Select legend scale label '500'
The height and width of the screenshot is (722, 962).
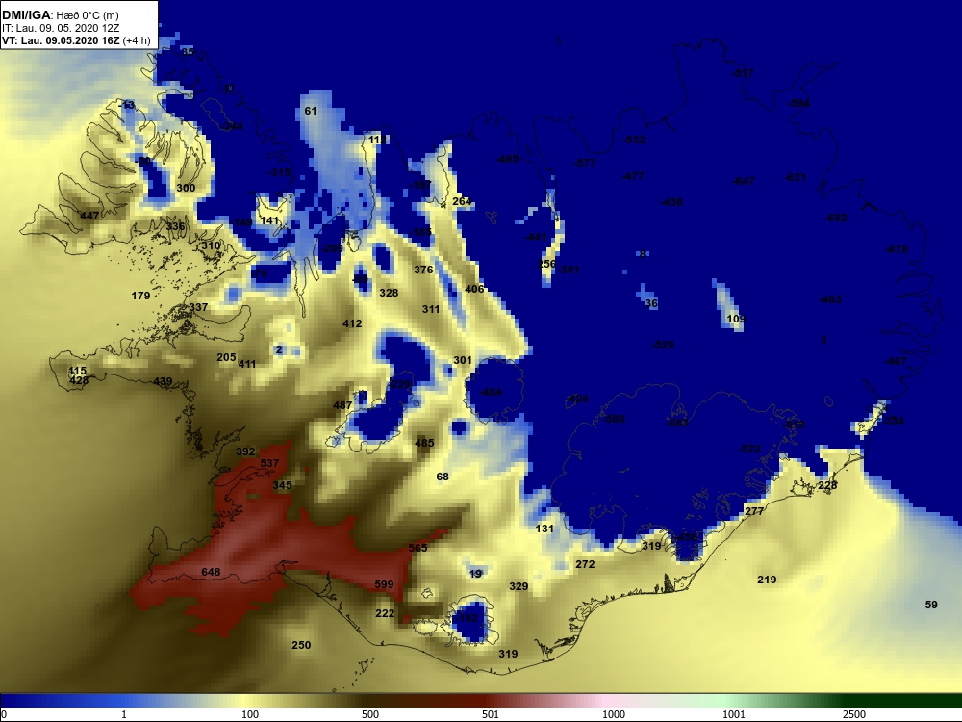370,714
